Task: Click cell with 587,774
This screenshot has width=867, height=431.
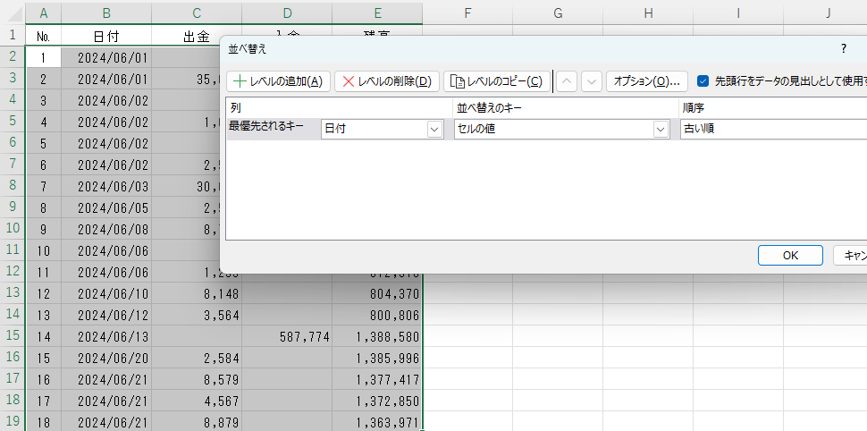Action: (x=287, y=336)
